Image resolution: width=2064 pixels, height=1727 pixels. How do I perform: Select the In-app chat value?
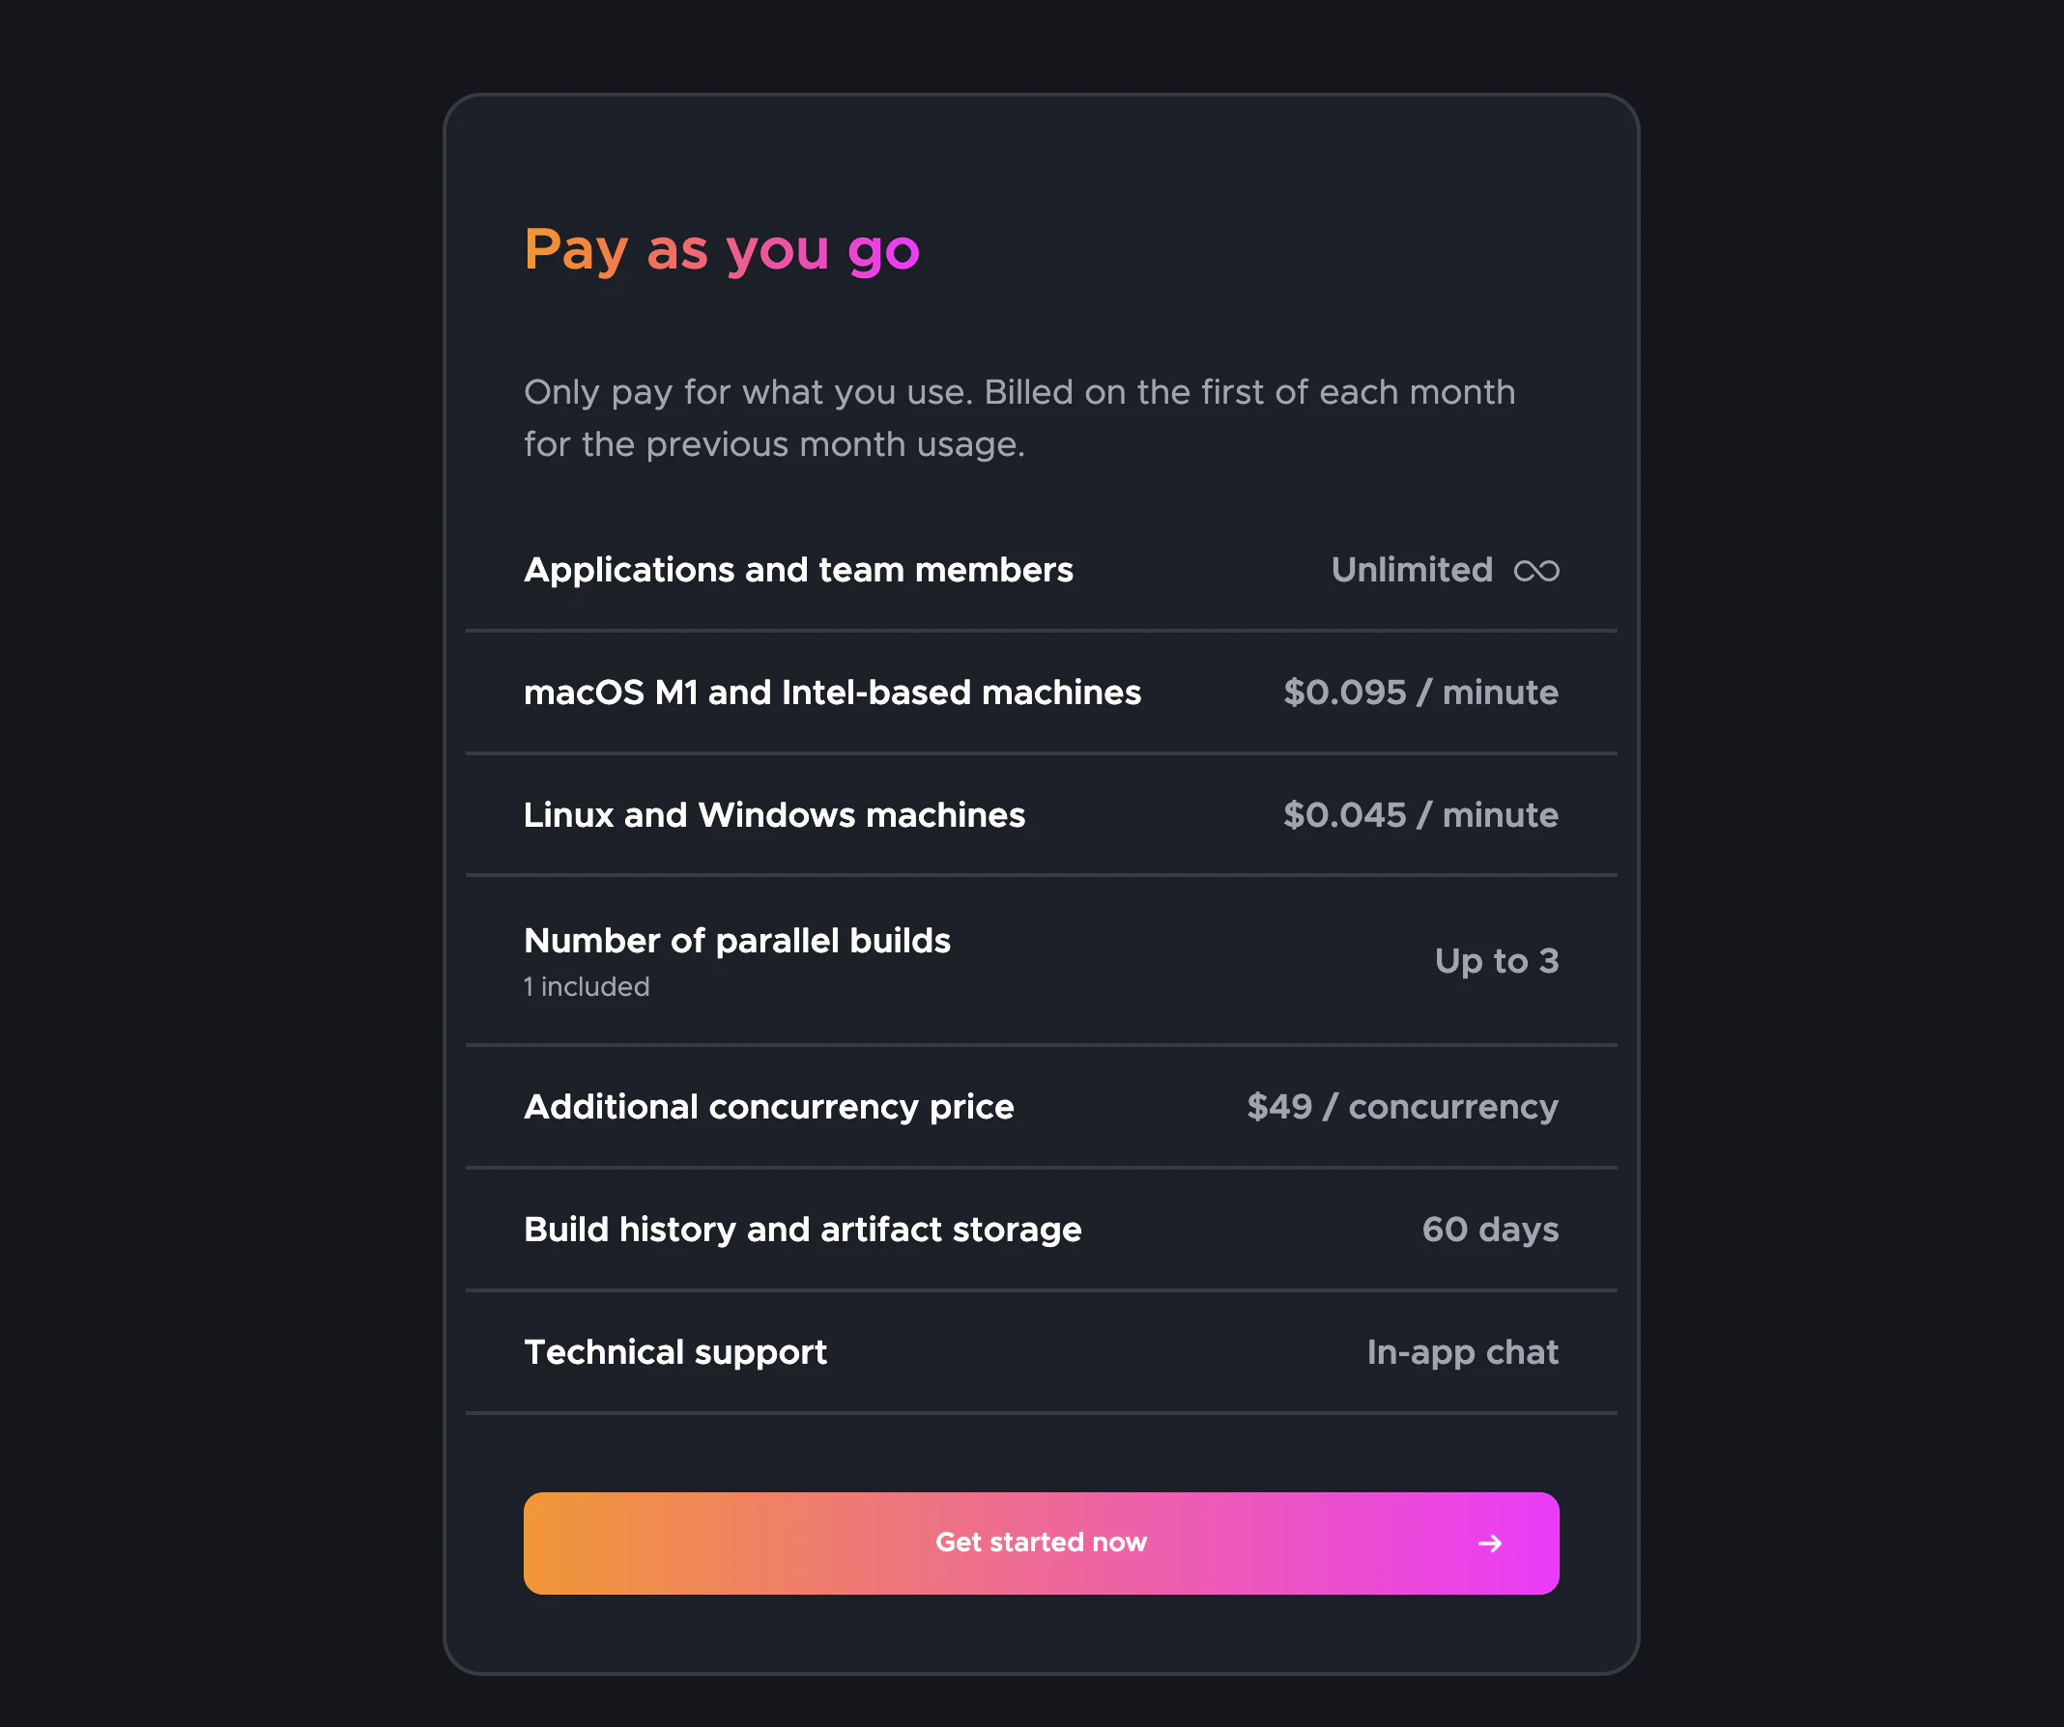1461,1352
